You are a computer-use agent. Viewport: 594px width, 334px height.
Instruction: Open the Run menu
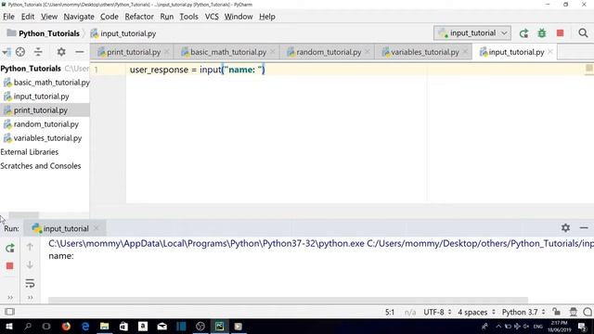coord(167,17)
